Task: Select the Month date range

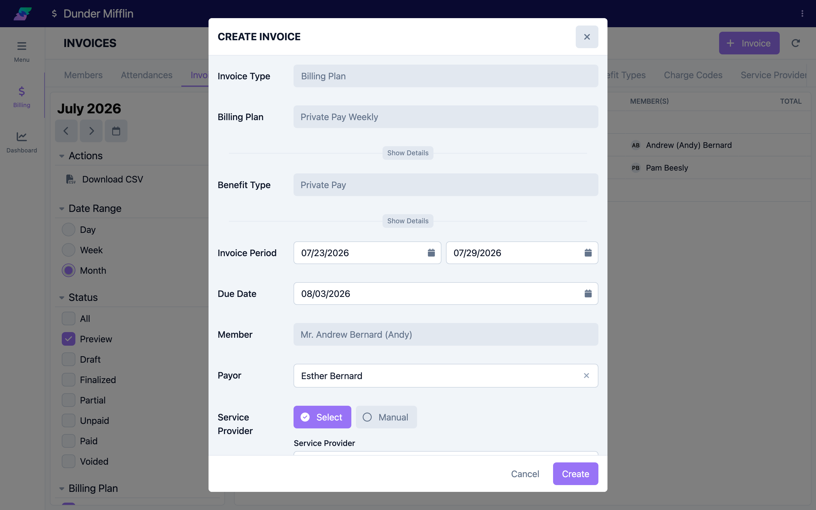Action: [x=69, y=271]
